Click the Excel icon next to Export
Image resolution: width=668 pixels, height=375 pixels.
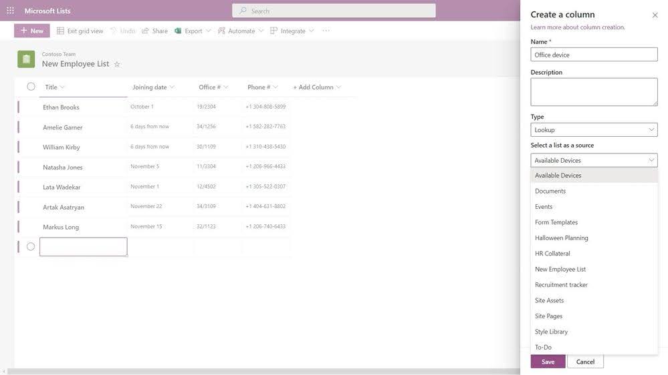[178, 31]
